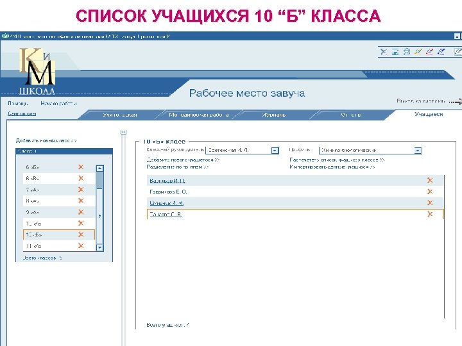Click the class list scrollbar up arrow
This screenshot has height=346, width=462.
(x=99, y=169)
